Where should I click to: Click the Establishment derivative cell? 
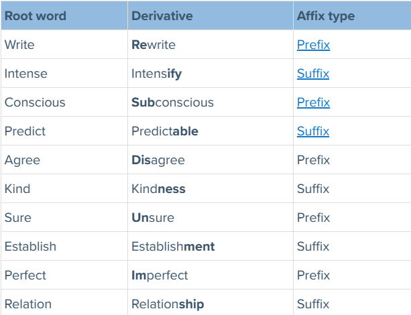(x=173, y=247)
